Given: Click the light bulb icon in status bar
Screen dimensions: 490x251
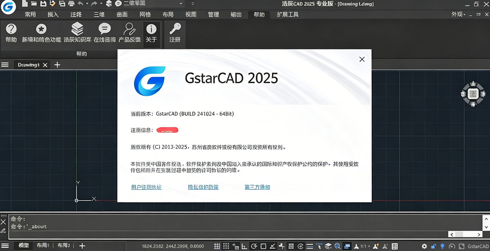Looking at the screenshot, I should [442, 246].
